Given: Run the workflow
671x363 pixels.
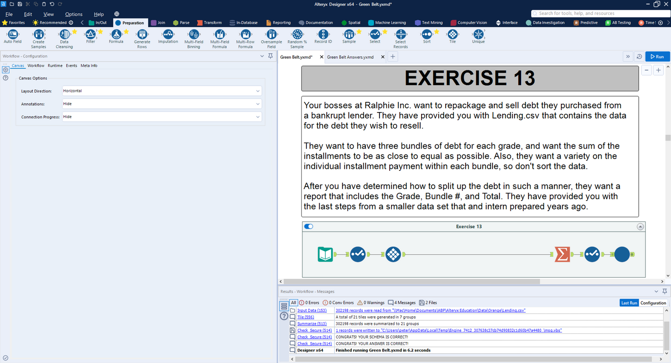Looking at the screenshot, I should point(657,56).
